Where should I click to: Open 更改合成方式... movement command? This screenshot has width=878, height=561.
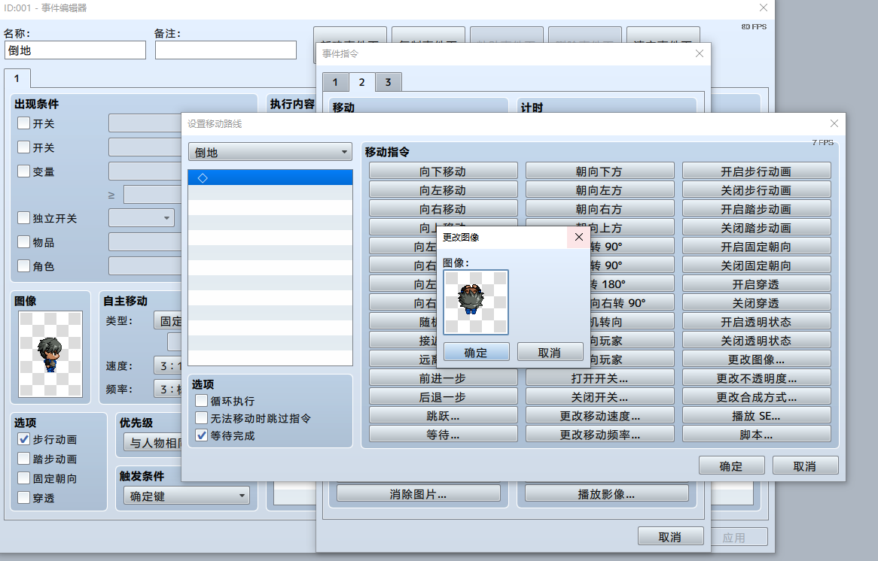coord(756,397)
